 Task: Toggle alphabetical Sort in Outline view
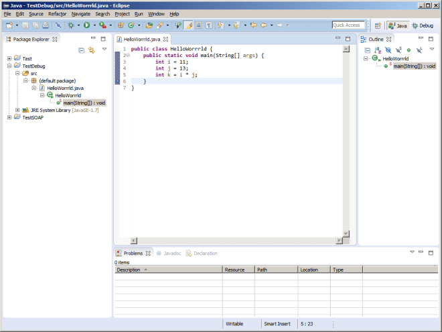(377, 50)
